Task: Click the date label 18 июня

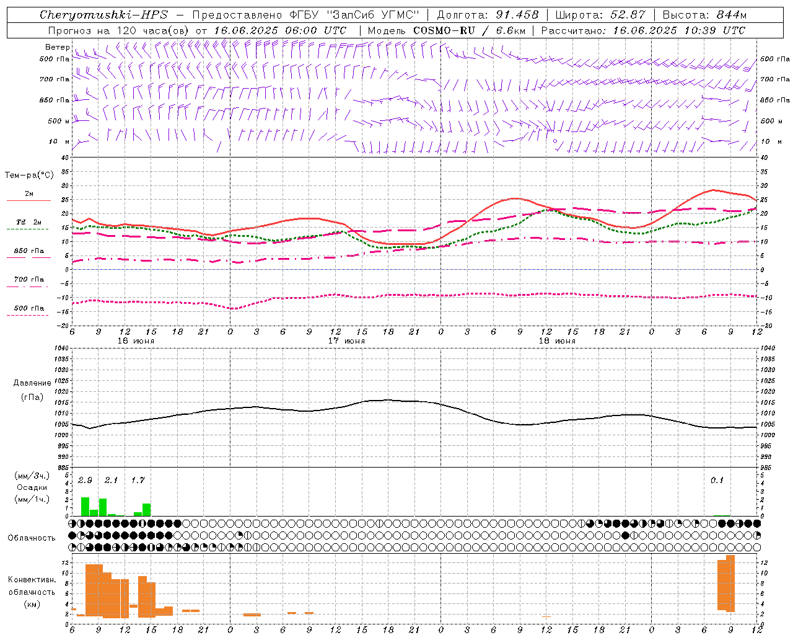Action: [557, 341]
